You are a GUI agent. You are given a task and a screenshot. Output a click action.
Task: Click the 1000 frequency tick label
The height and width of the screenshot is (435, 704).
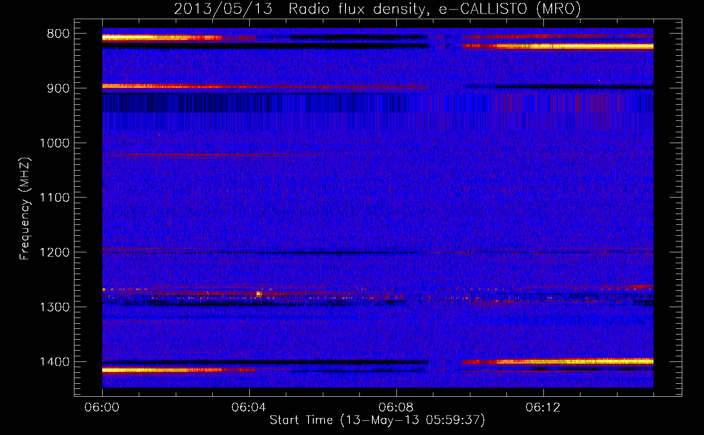pyautogui.click(x=54, y=144)
